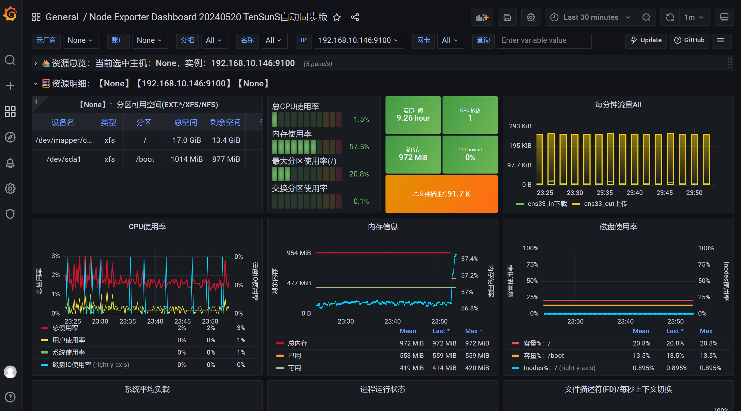This screenshot has width=741, height=411.
Task: Share the dashboard via the share icon
Action: [355, 17]
